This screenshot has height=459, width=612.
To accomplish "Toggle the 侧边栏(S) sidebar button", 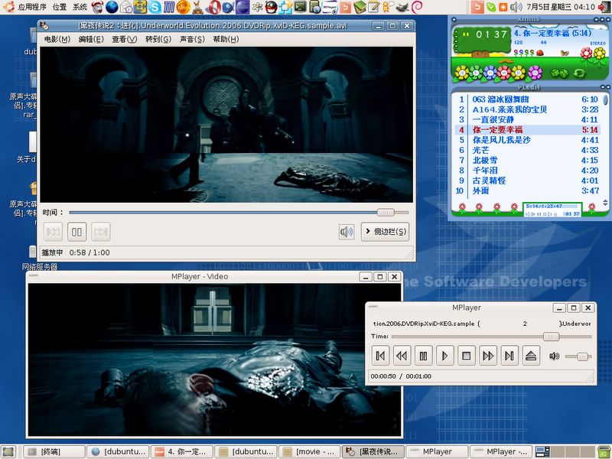I will 386,232.
